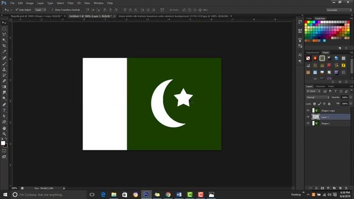Open the Window menu

coord(98,3)
